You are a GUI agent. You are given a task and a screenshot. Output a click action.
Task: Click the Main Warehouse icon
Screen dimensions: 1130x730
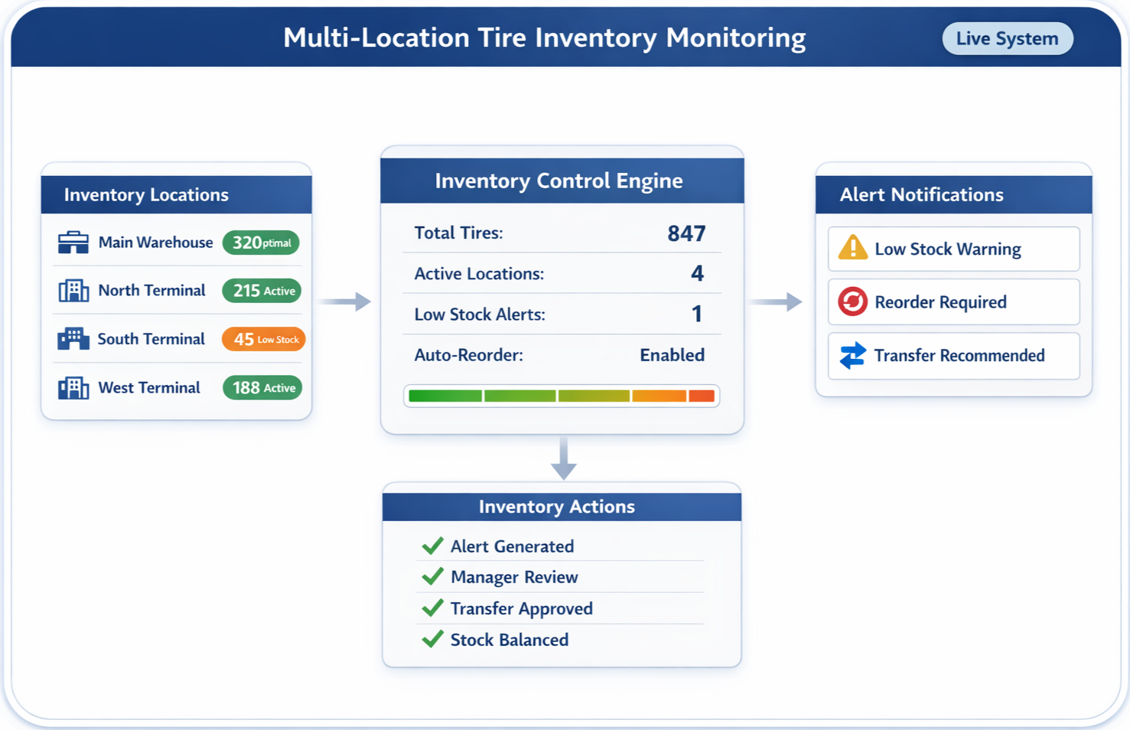(x=73, y=242)
